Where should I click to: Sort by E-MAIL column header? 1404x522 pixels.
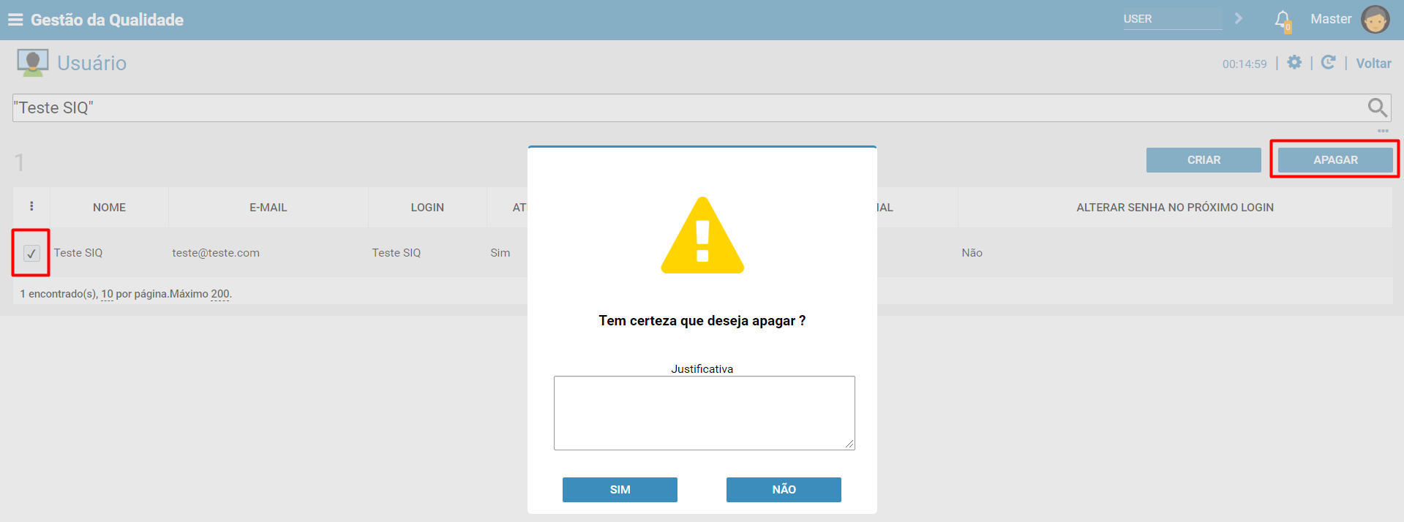tap(268, 208)
